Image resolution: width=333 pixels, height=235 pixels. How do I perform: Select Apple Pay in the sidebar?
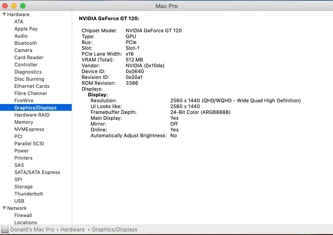26,29
